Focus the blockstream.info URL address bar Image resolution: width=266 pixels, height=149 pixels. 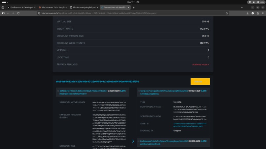coord(132,13)
